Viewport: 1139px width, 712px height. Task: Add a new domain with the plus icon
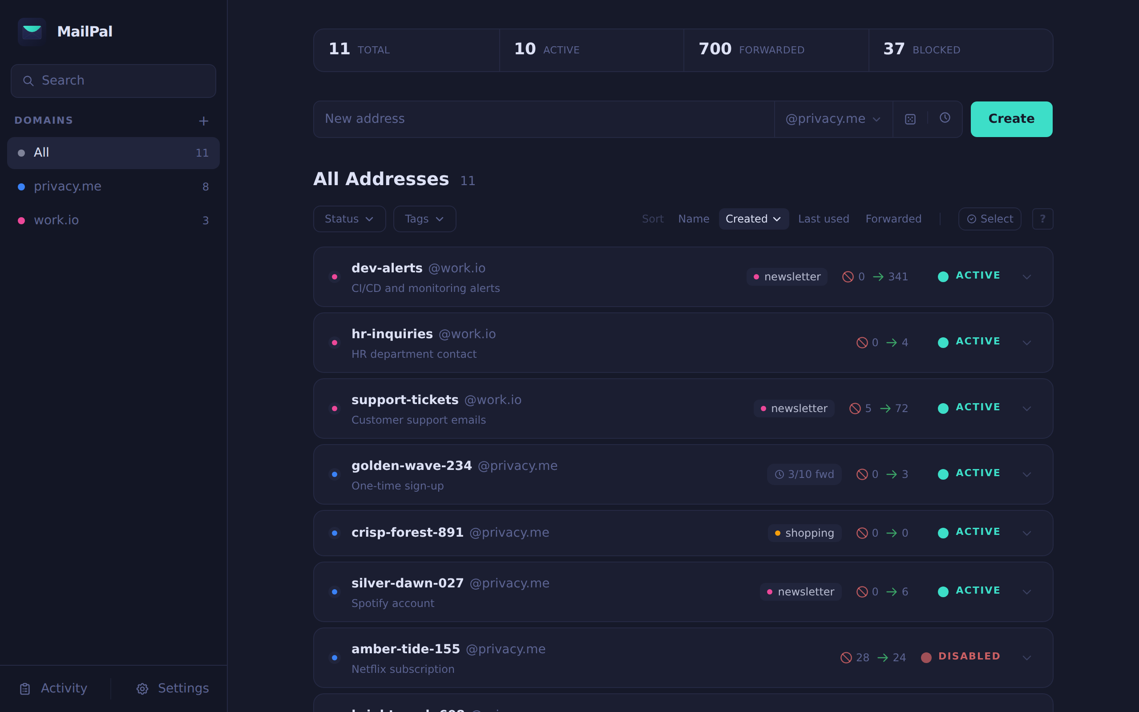click(203, 121)
